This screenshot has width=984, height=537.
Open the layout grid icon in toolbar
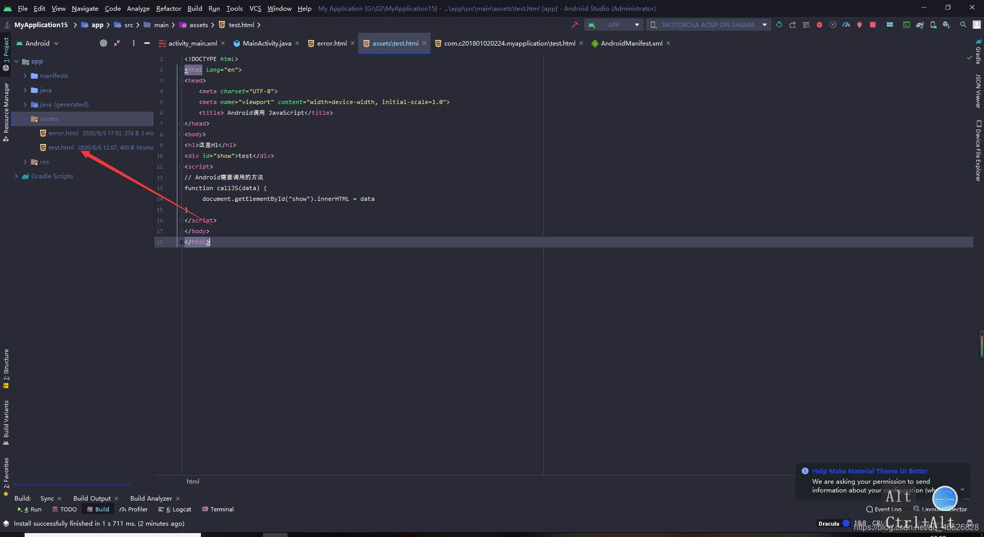click(890, 25)
